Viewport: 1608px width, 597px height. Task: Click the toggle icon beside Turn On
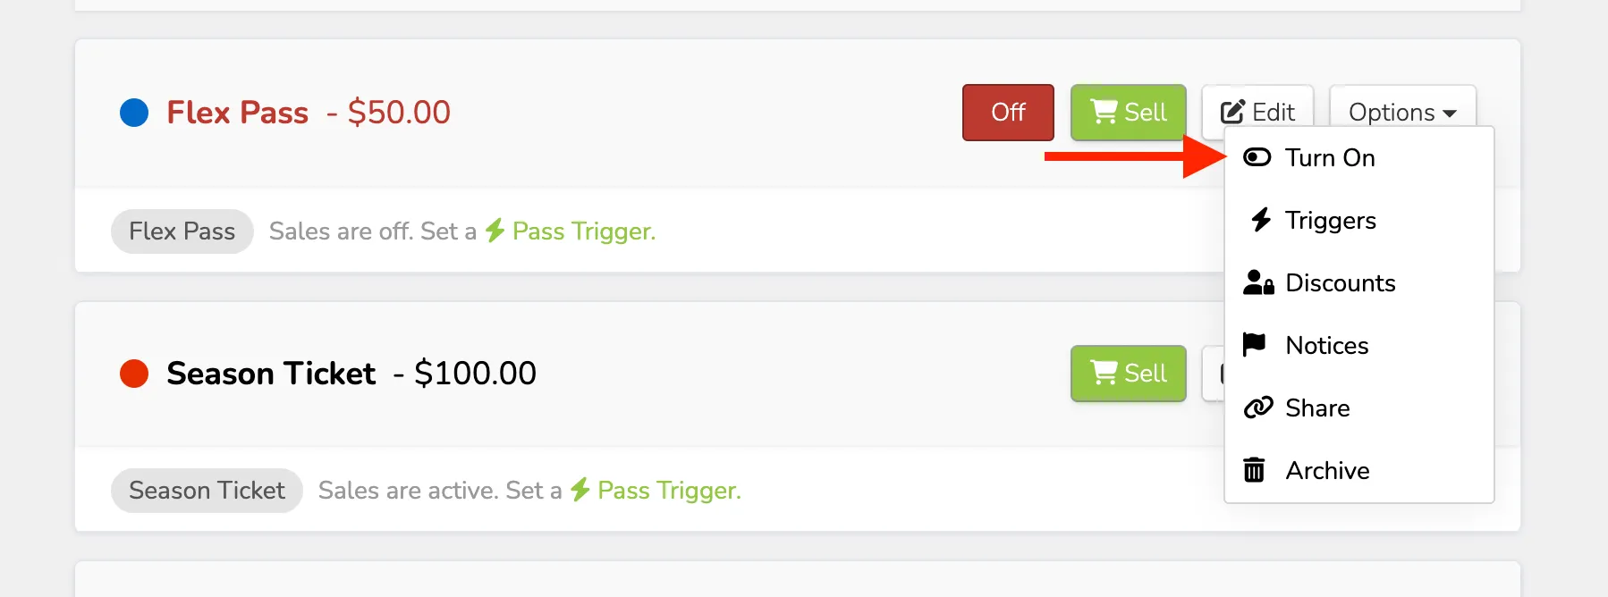click(1257, 157)
